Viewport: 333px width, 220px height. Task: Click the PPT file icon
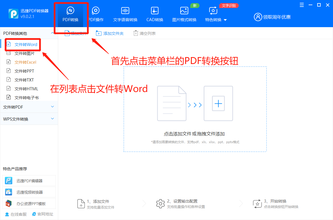[x=9, y=71]
